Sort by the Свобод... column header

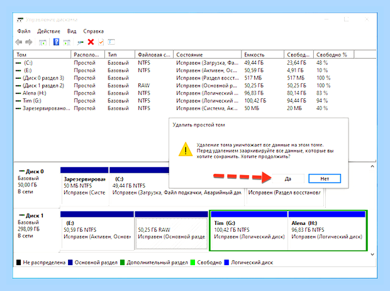pos(298,55)
